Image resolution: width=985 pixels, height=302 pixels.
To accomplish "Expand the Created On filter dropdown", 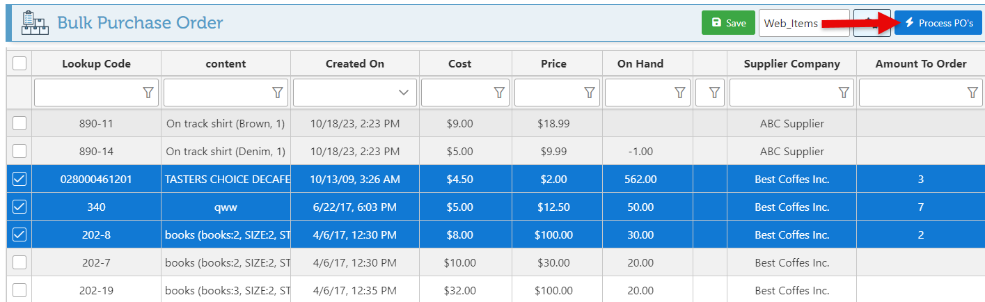I will point(403,93).
